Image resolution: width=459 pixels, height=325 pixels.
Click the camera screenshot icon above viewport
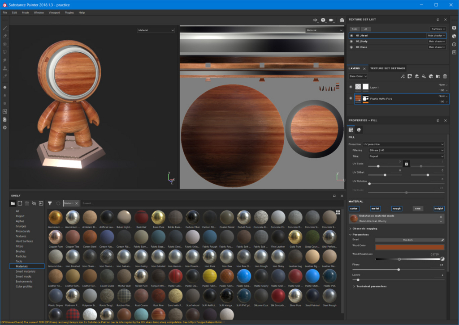tap(342, 20)
